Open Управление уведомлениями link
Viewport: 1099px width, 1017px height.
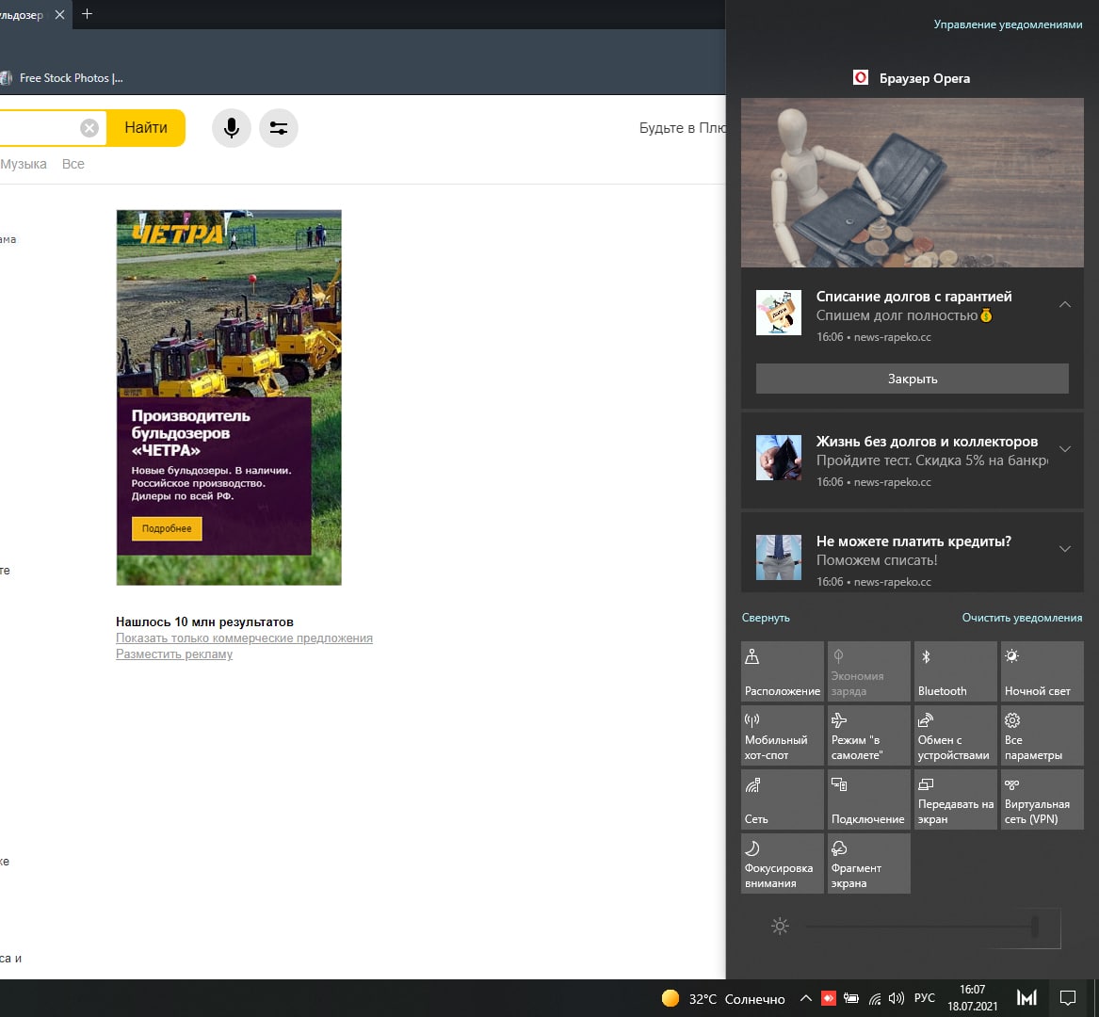pyautogui.click(x=1008, y=24)
